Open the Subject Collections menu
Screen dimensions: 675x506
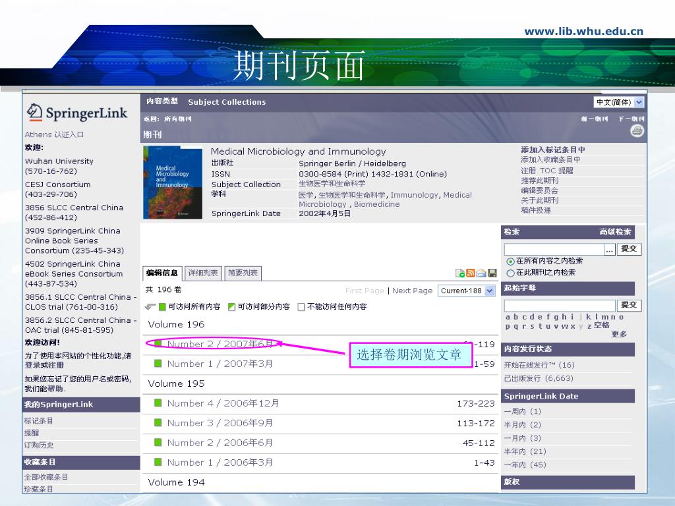[x=227, y=102]
